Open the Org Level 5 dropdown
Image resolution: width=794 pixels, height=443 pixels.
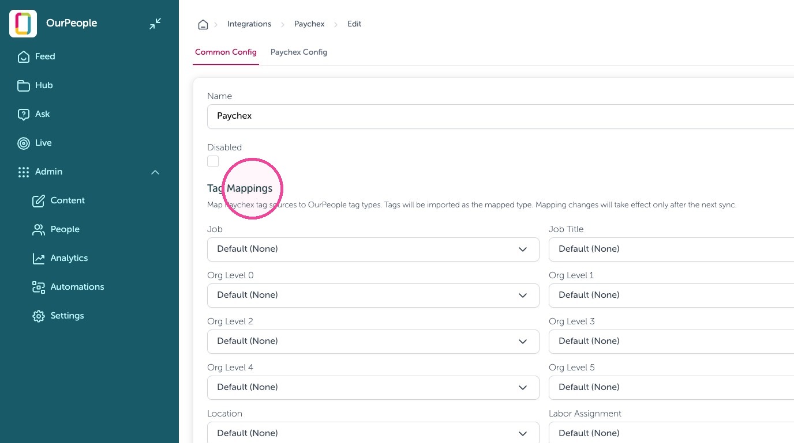(x=671, y=387)
